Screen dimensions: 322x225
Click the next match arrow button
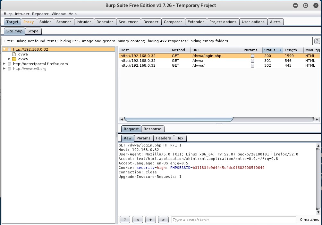coord(163,220)
